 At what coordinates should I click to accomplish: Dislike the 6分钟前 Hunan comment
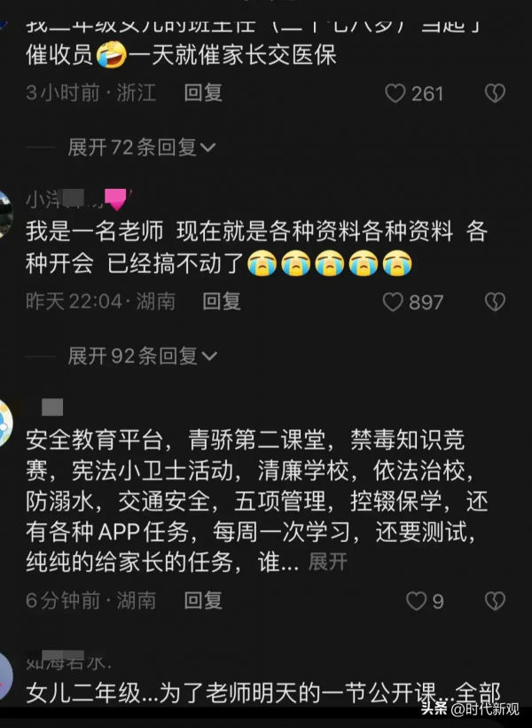tap(495, 601)
